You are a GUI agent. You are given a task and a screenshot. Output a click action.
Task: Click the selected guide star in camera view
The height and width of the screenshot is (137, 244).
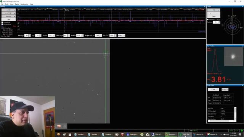point(106,53)
